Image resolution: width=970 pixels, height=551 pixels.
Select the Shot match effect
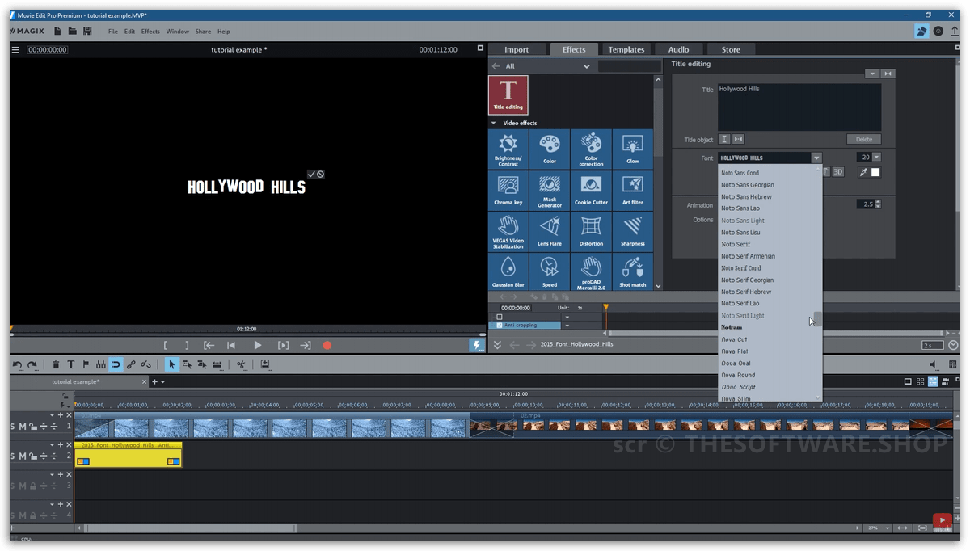click(632, 272)
